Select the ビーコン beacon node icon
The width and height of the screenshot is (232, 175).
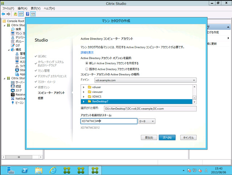13,103
